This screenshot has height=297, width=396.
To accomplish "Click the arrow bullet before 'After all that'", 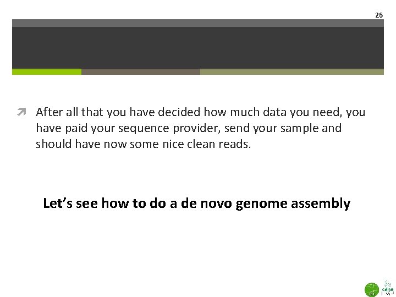I will (26, 112).
